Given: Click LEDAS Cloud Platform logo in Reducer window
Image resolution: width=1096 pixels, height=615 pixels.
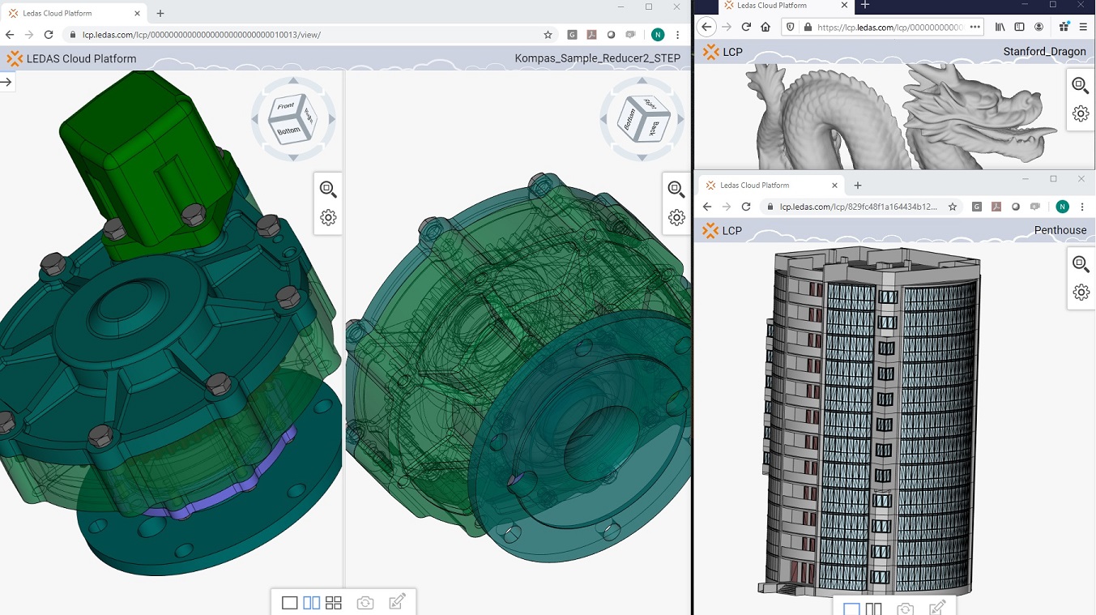Looking at the screenshot, I should (x=71, y=58).
